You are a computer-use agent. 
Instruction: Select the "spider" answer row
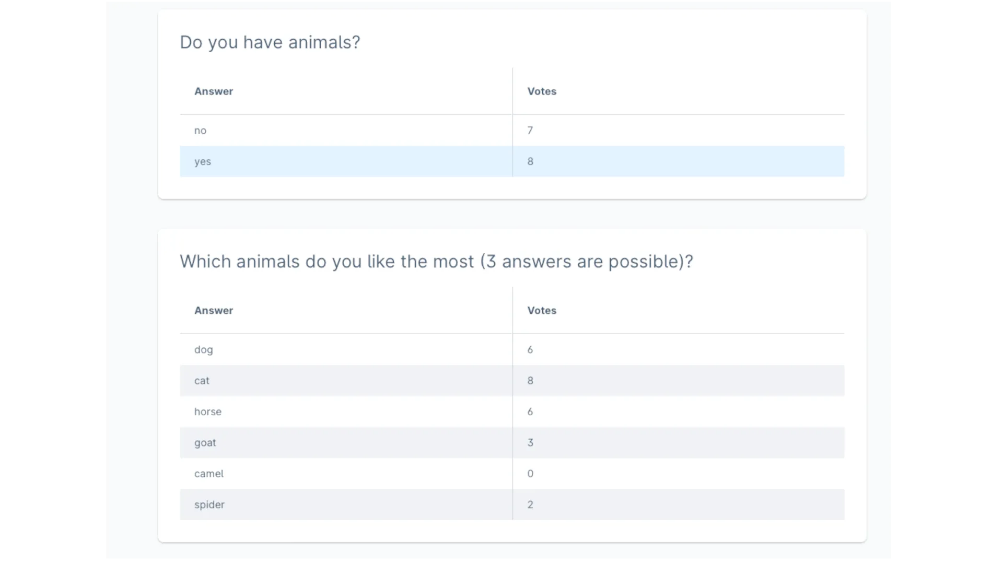point(345,504)
